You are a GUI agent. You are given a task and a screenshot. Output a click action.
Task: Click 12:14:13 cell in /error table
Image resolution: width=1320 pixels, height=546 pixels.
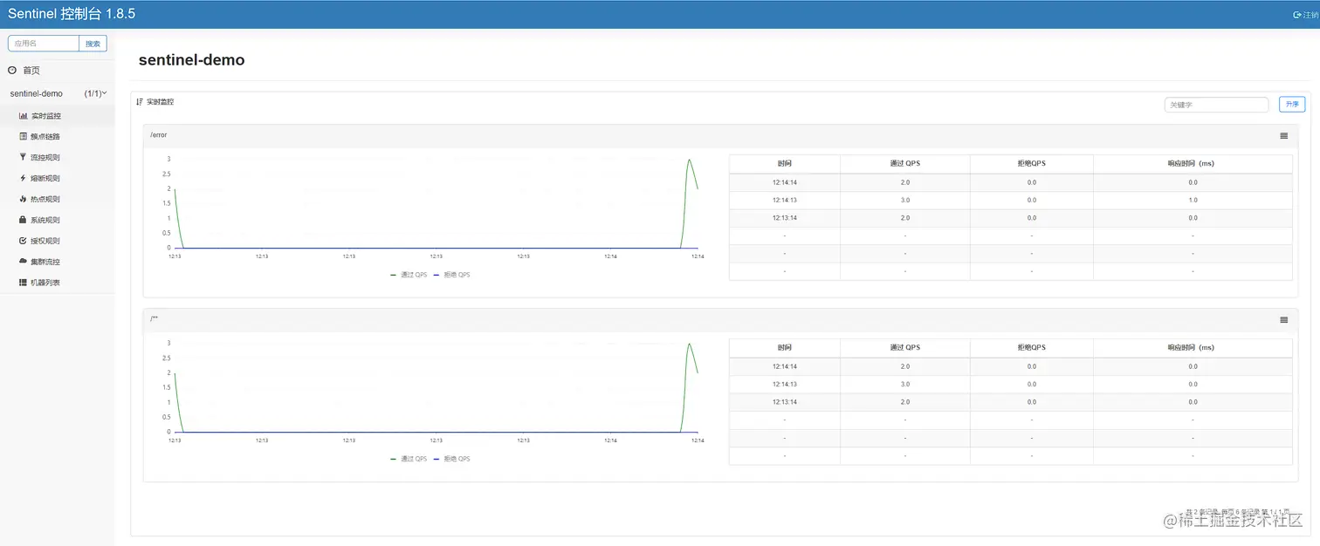tap(785, 201)
